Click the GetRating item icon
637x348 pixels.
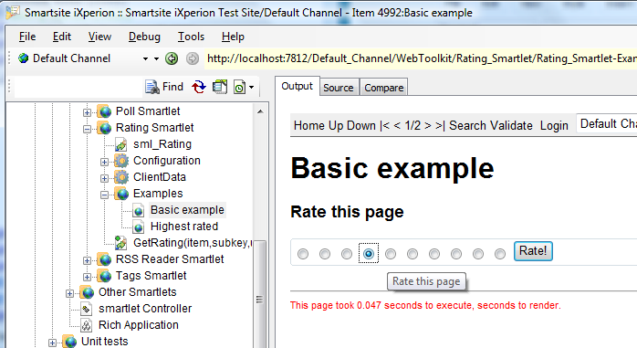tap(121, 243)
